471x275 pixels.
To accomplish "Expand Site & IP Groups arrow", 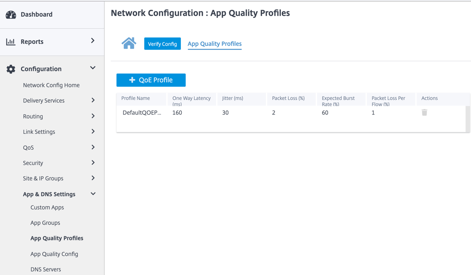I will click(x=93, y=178).
